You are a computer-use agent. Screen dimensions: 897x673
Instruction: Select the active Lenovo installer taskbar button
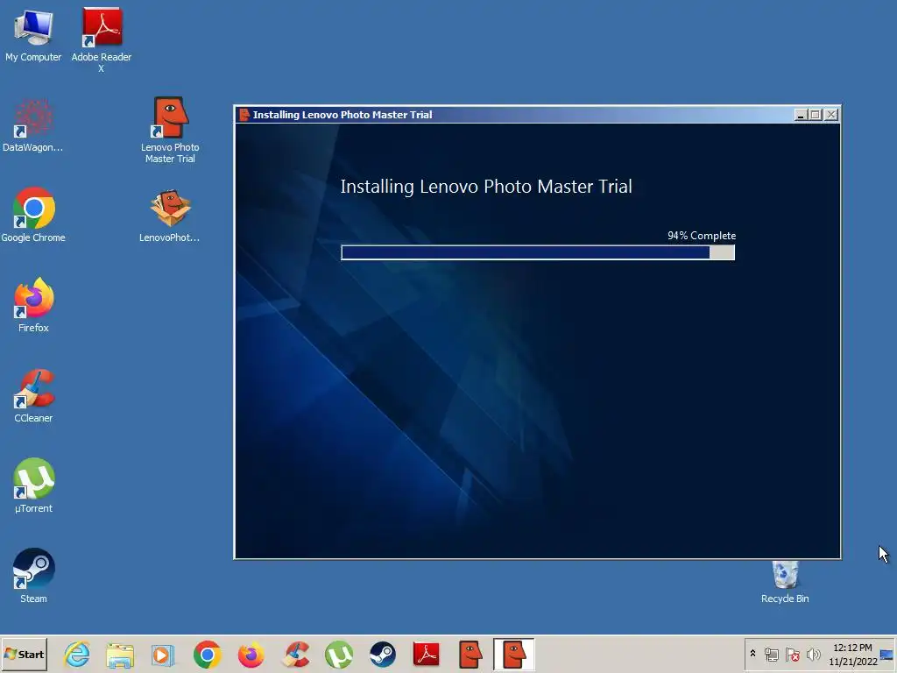coord(513,655)
